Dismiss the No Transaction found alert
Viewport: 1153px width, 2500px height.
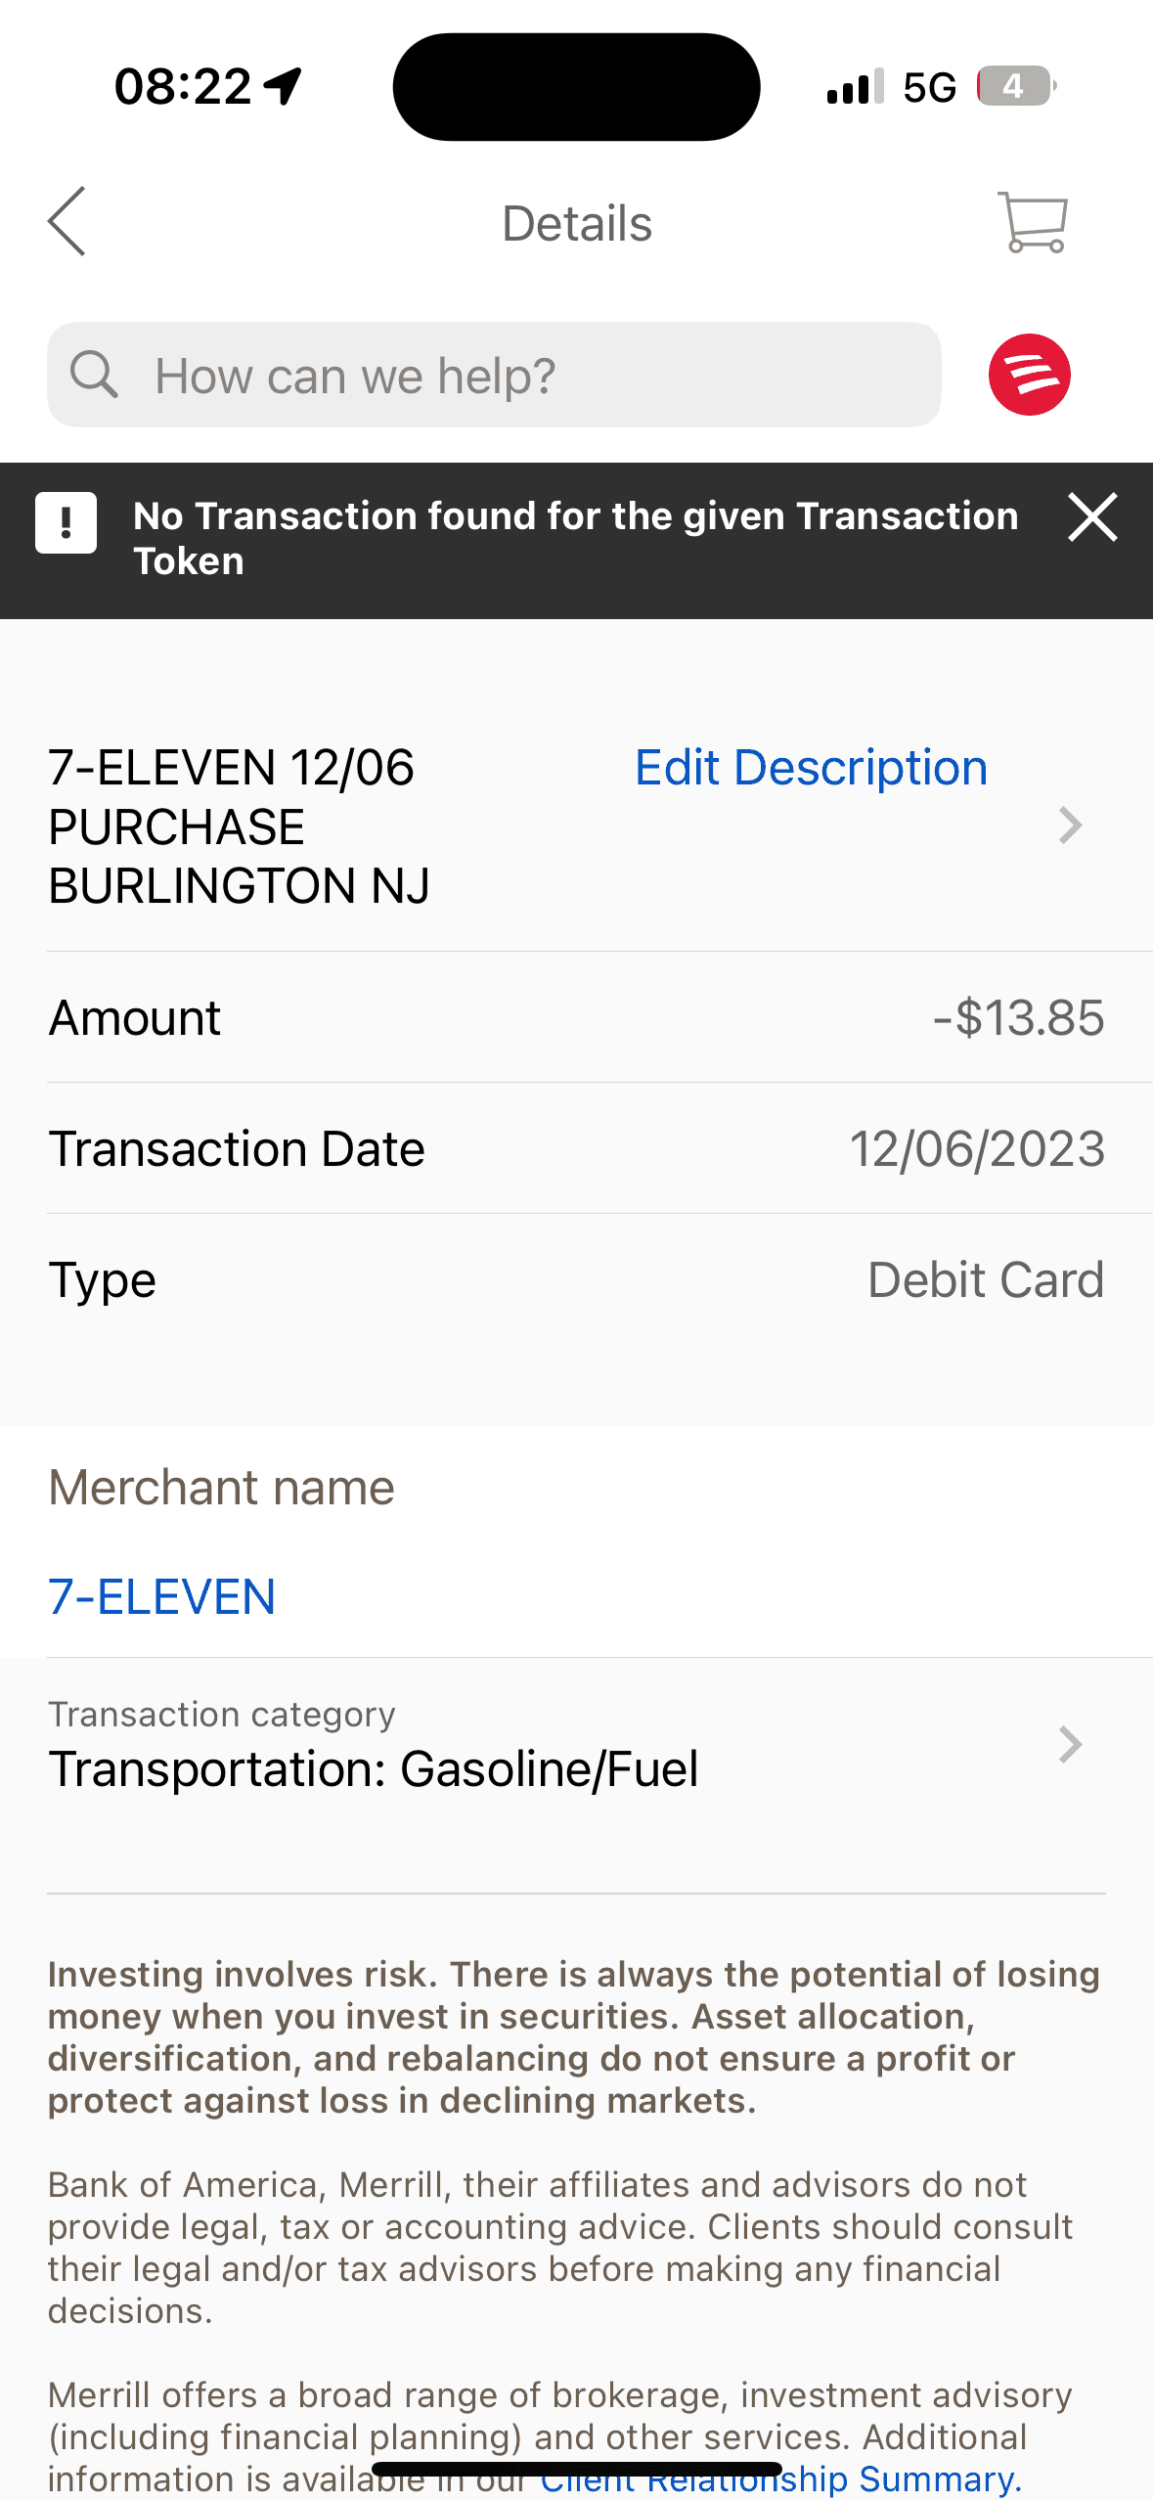[1092, 517]
